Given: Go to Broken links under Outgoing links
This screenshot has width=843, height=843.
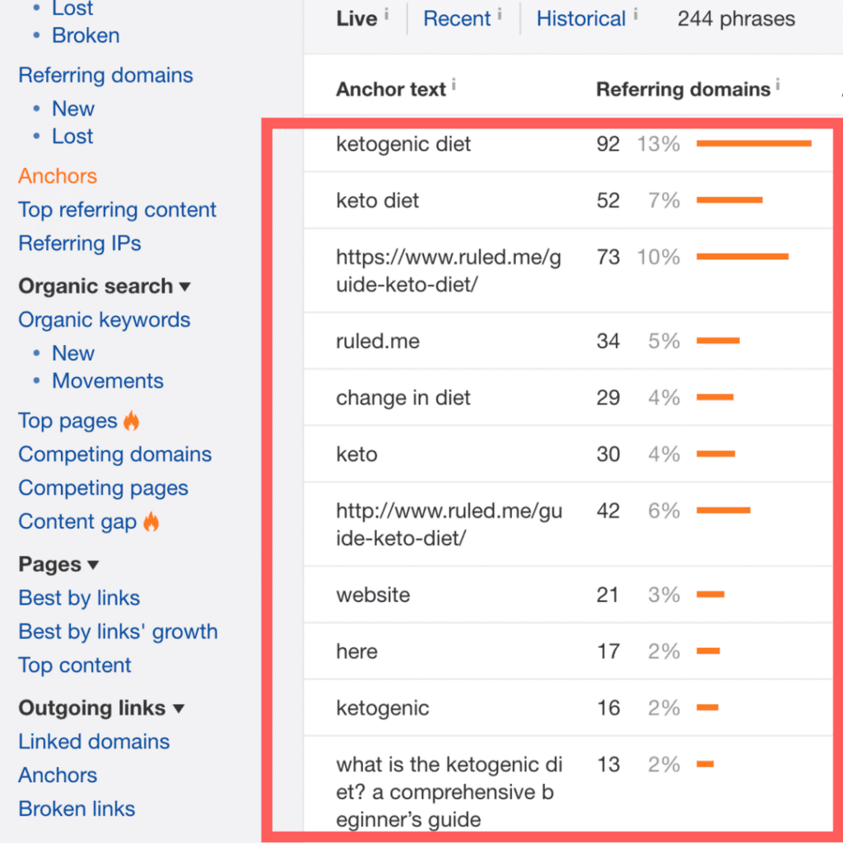Looking at the screenshot, I should [x=77, y=809].
